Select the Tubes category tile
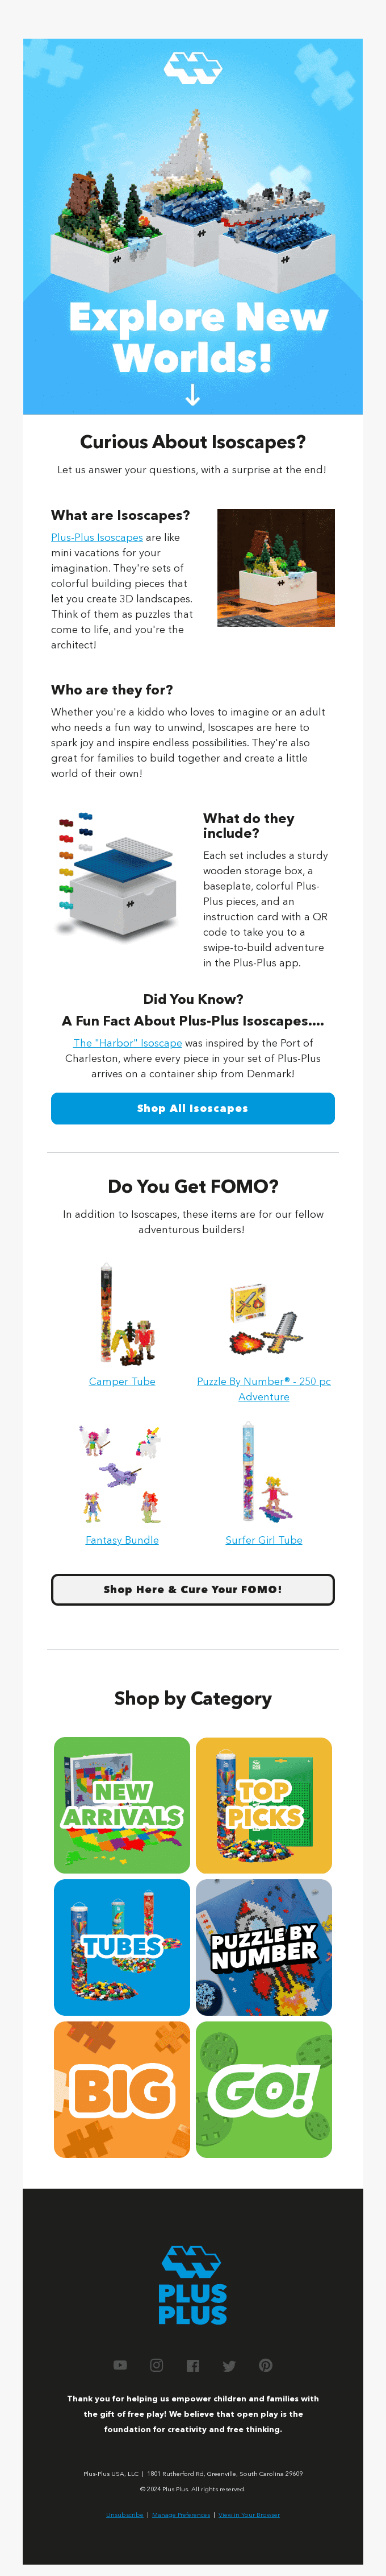 click(121, 1947)
